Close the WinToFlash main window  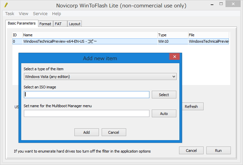[233, 4]
